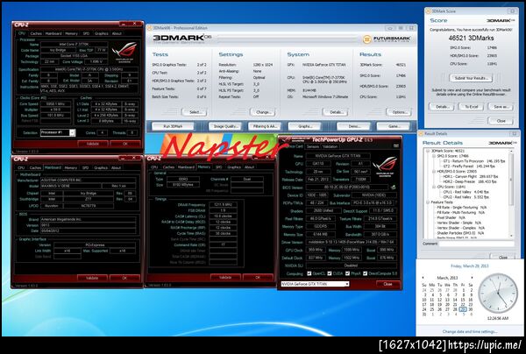This screenshot has width=526, height=354.
Task: Collapse the 3DMark Score tree node
Action: [x=428, y=152]
